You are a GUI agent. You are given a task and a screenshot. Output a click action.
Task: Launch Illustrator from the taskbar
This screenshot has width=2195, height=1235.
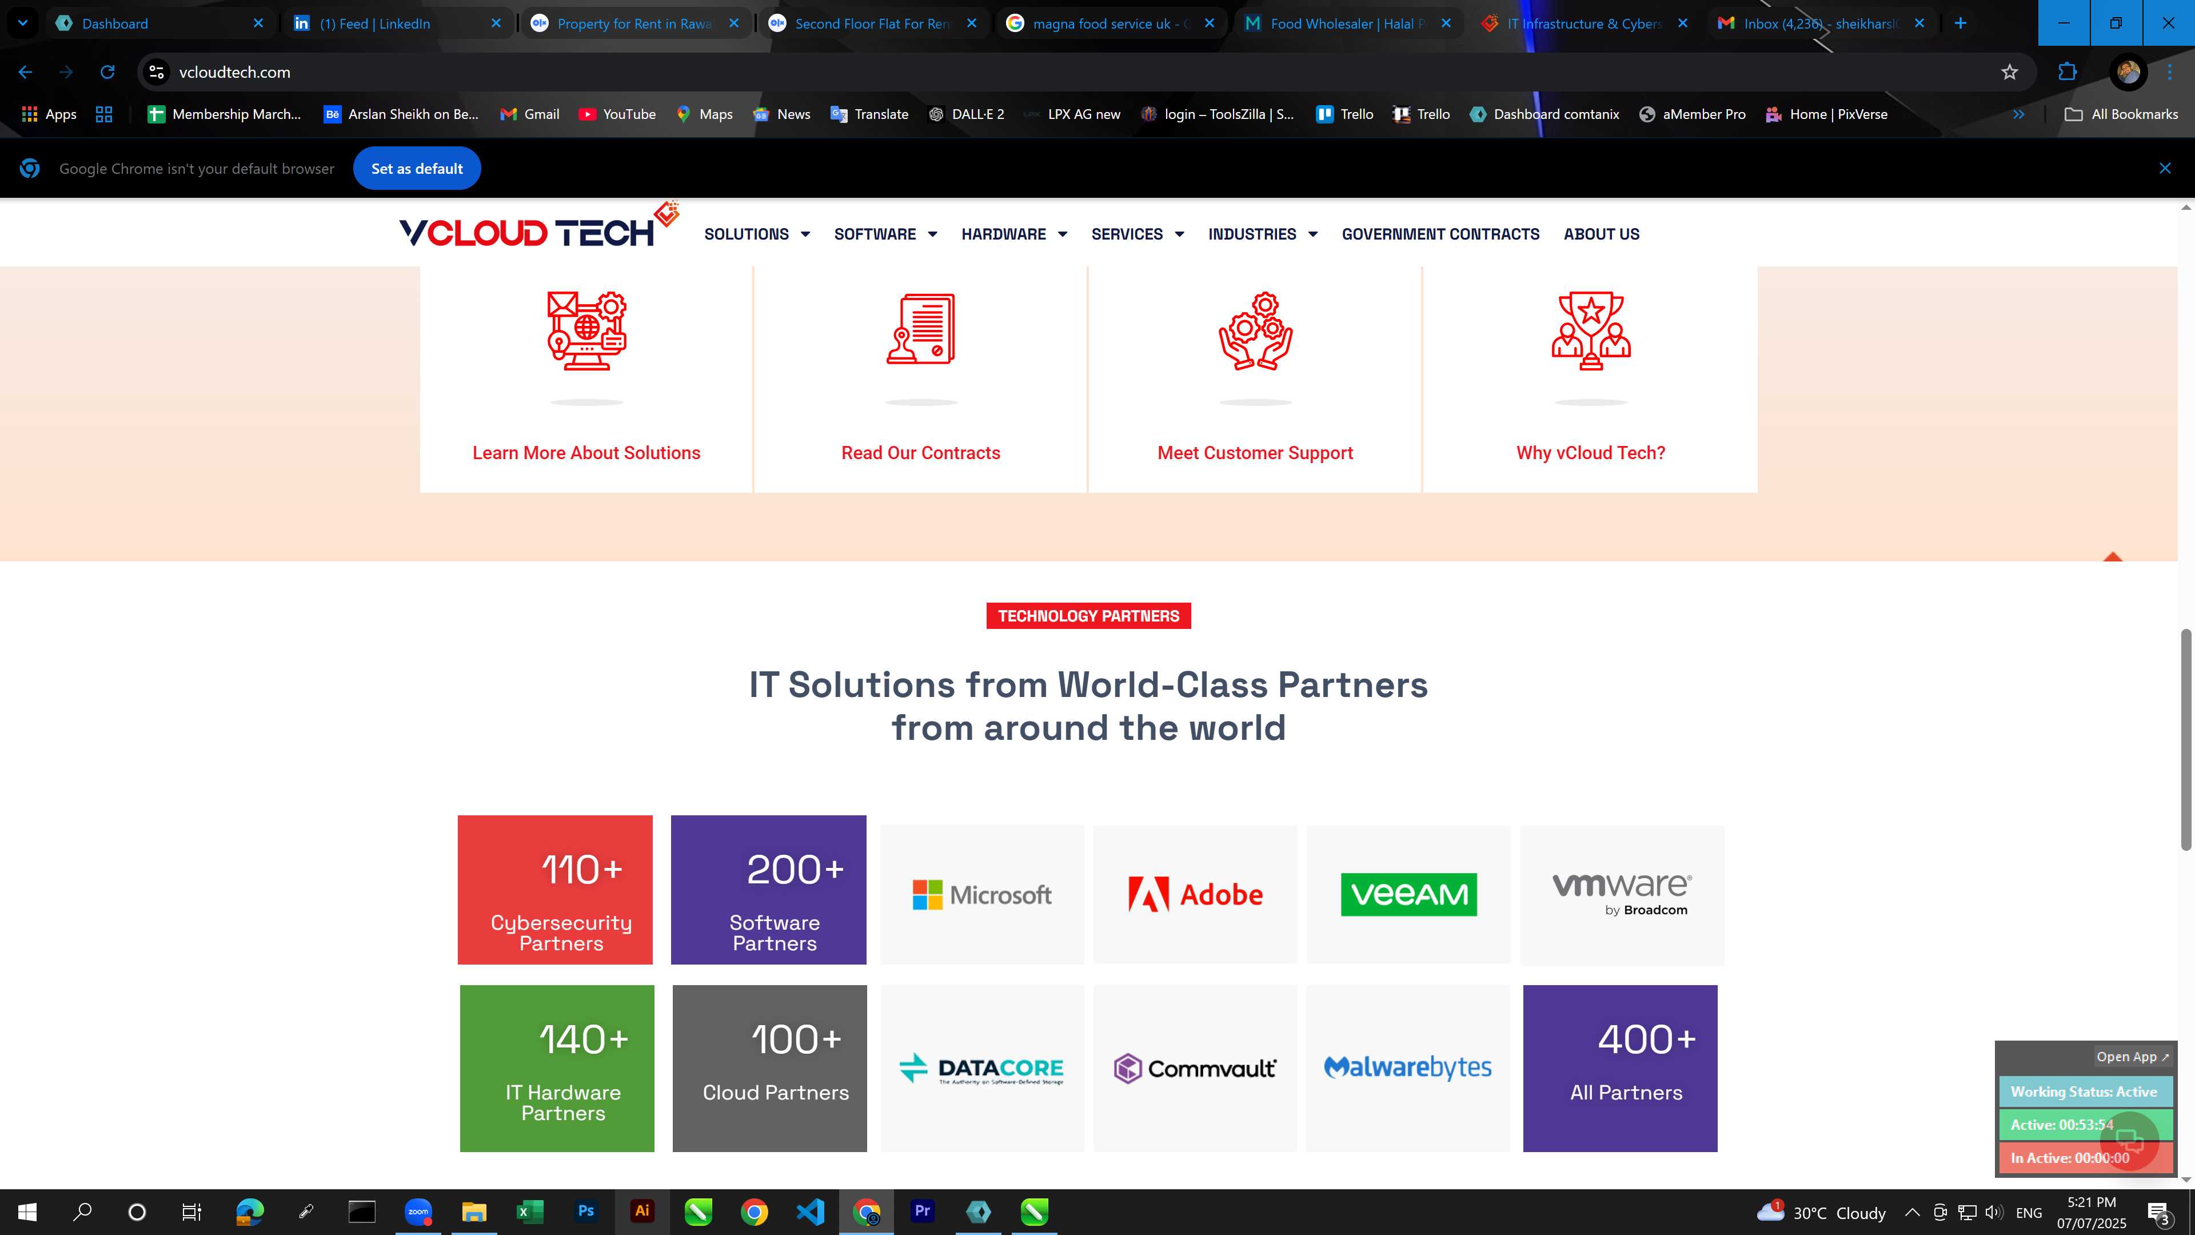pyautogui.click(x=641, y=1211)
